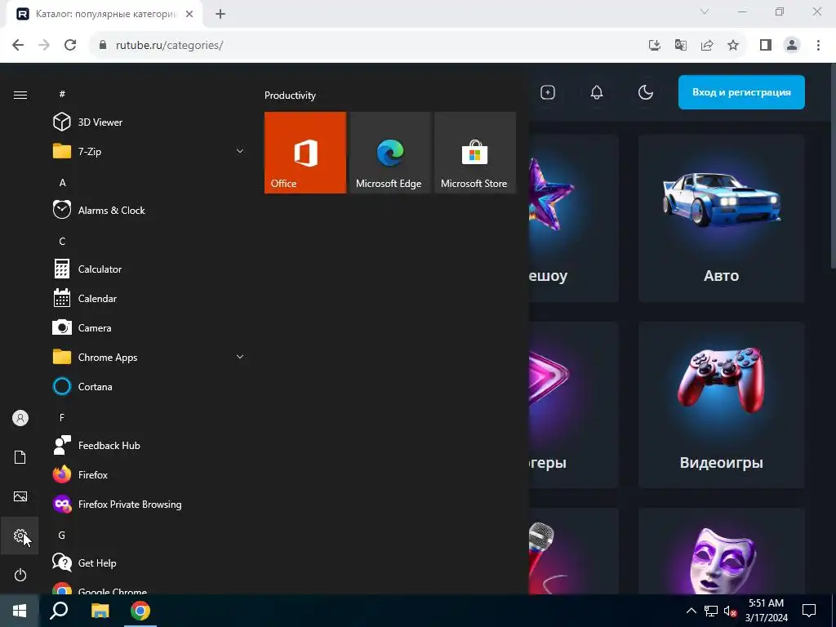Viewport: 836px width, 627px height.
Task: Open the Авто category card
Action: tap(722, 218)
